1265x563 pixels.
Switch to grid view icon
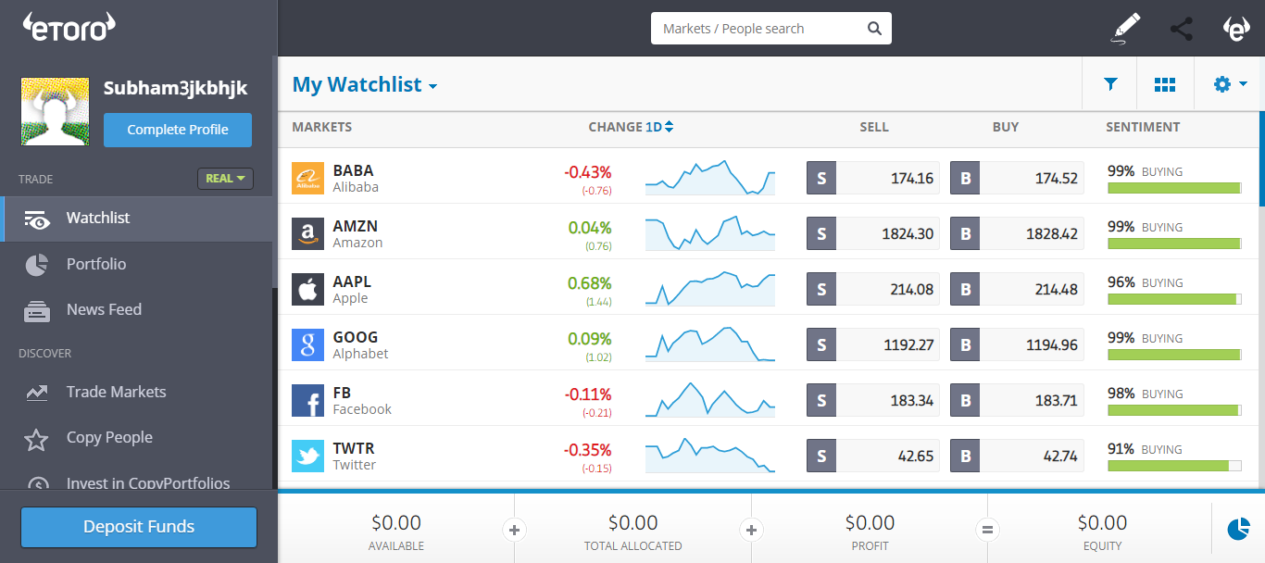(x=1165, y=84)
